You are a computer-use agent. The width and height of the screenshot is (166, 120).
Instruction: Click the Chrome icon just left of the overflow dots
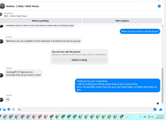click(x=122, y=117)
